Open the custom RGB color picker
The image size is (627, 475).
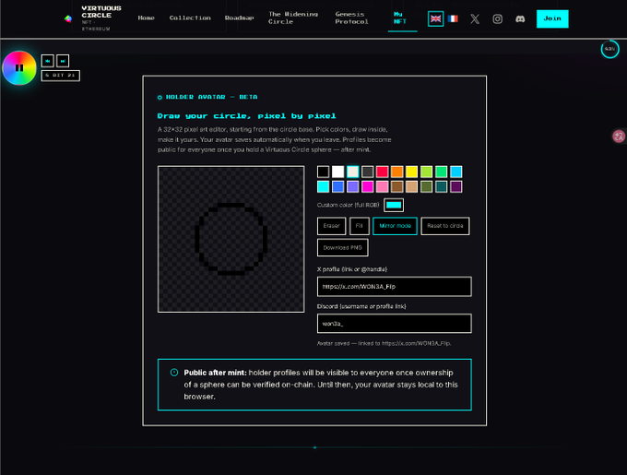pos(394,205)
